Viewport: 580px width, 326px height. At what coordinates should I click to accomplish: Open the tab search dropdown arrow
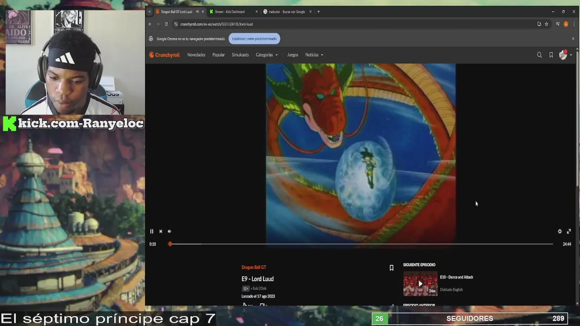tap(149, 12)
